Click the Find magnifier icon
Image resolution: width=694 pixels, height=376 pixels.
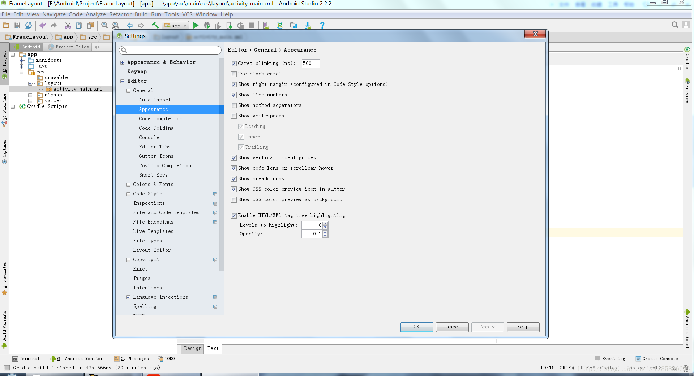point(104,25)
